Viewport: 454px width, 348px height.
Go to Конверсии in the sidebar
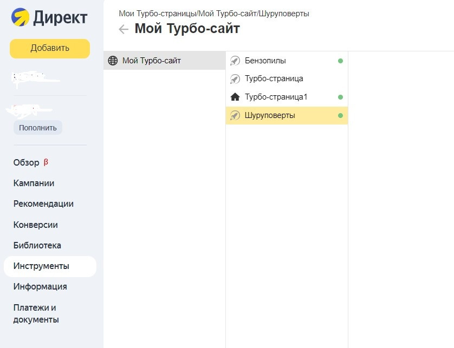pyautogui.click(x=36, y=225)
